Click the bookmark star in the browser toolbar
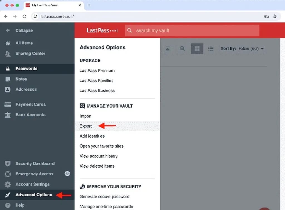285x210 pixels. click(275, 16)
